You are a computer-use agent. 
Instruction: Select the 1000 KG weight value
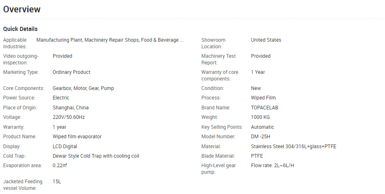pyautogui.click(x=260, y=117)
